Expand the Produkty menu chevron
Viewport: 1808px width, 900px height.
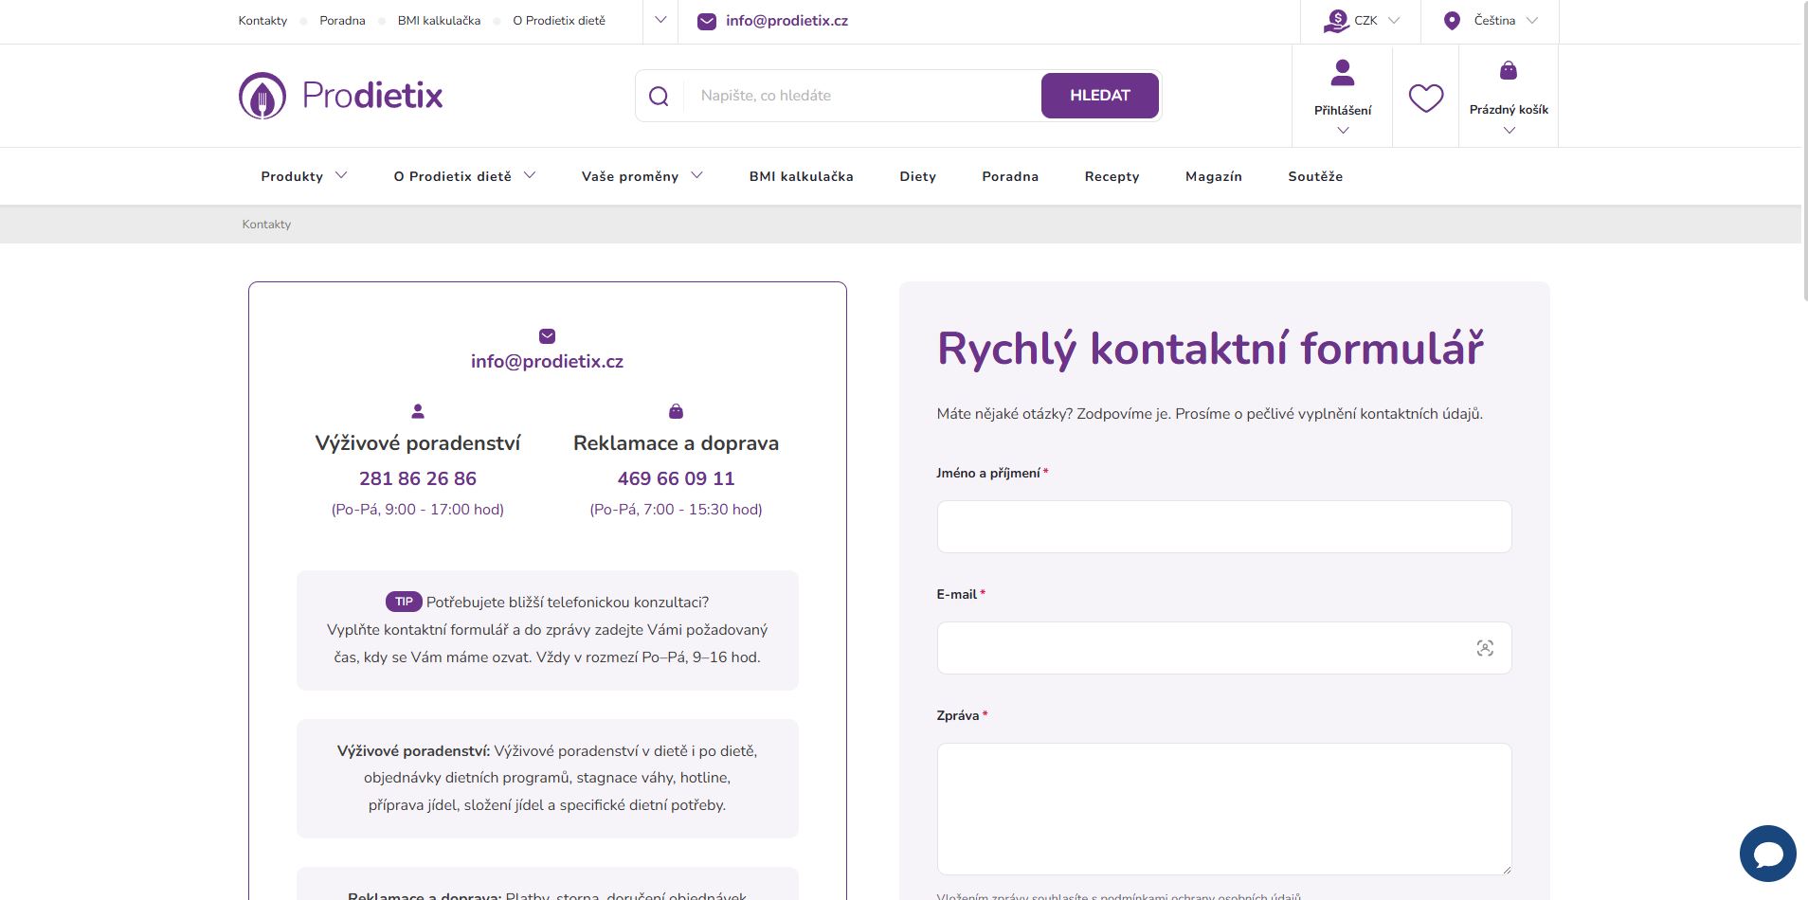(x=341, y=175)
